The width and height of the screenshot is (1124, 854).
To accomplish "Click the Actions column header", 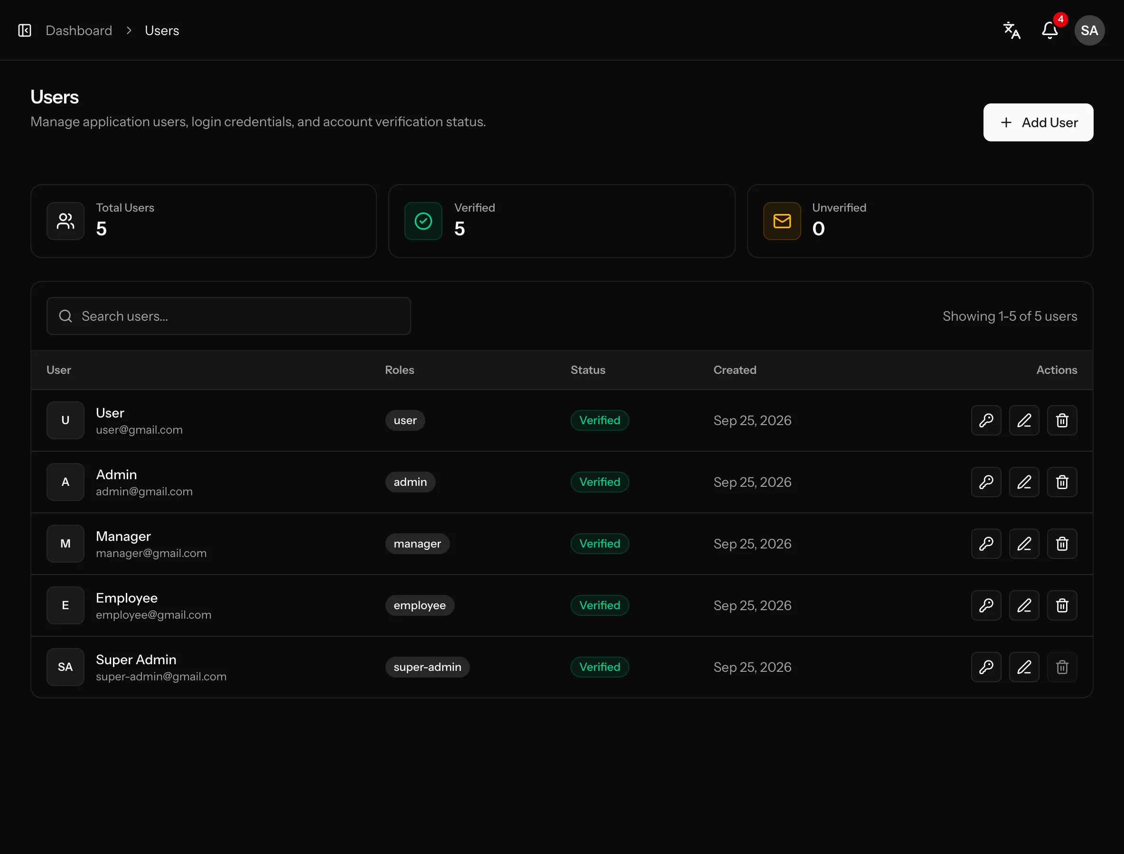I will tap(1057, 370).
